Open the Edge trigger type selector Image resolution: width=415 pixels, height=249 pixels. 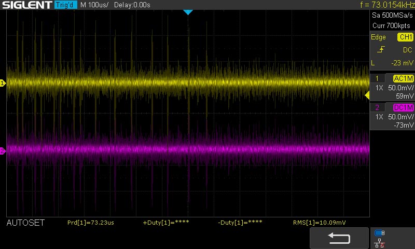pyautogui.click(x=379, y=37)
